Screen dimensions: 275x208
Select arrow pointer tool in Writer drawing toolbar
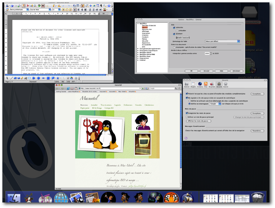(x=7, y=78)
